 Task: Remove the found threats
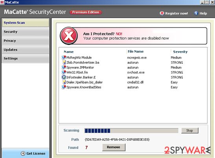(x=114, y=147)
